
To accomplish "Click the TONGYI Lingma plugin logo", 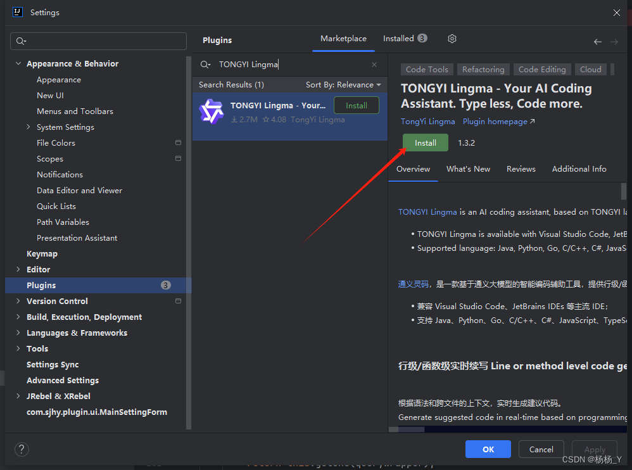I will click(x=212, y=111).
